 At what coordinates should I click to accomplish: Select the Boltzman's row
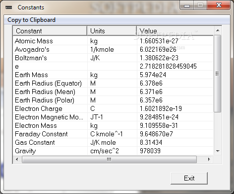113,58
